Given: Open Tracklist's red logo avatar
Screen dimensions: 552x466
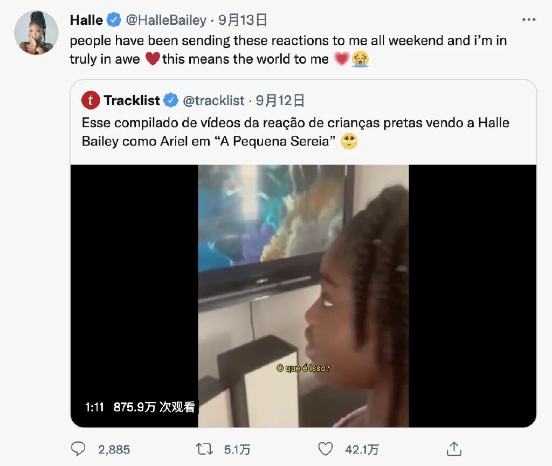Looking at the screenshot, I should (x=91, y=100).
